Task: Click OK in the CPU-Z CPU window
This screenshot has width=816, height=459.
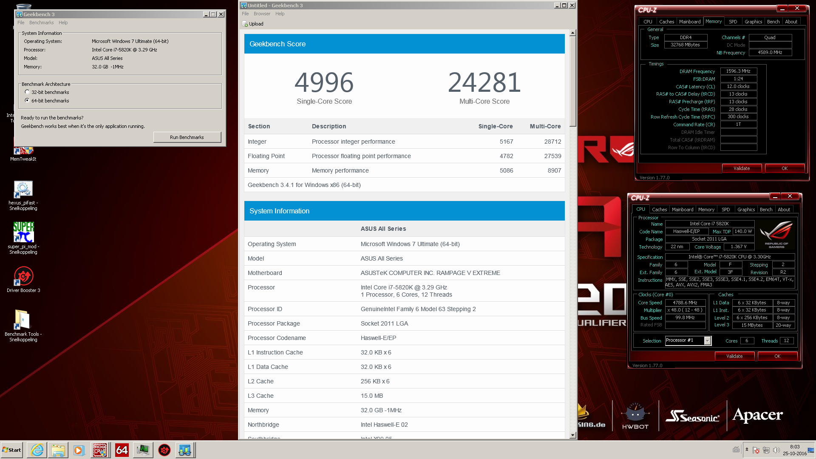Action: click(777, 356)
